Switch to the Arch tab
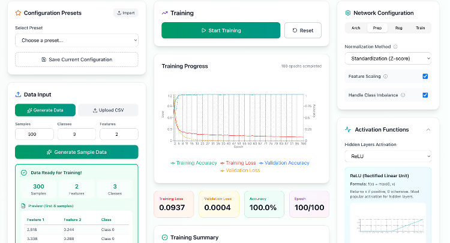The image size is (450, 243). click(x=356, y=28)
